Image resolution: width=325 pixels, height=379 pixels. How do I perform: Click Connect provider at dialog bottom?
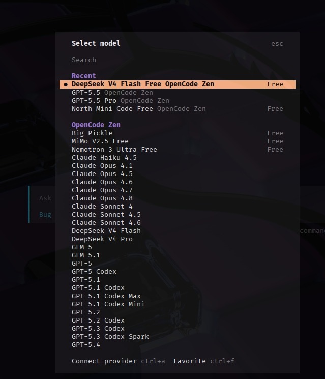(104, 361)
